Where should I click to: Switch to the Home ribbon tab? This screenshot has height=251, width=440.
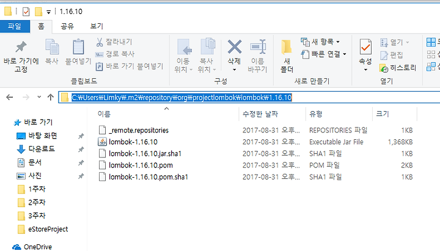[41, 26]
